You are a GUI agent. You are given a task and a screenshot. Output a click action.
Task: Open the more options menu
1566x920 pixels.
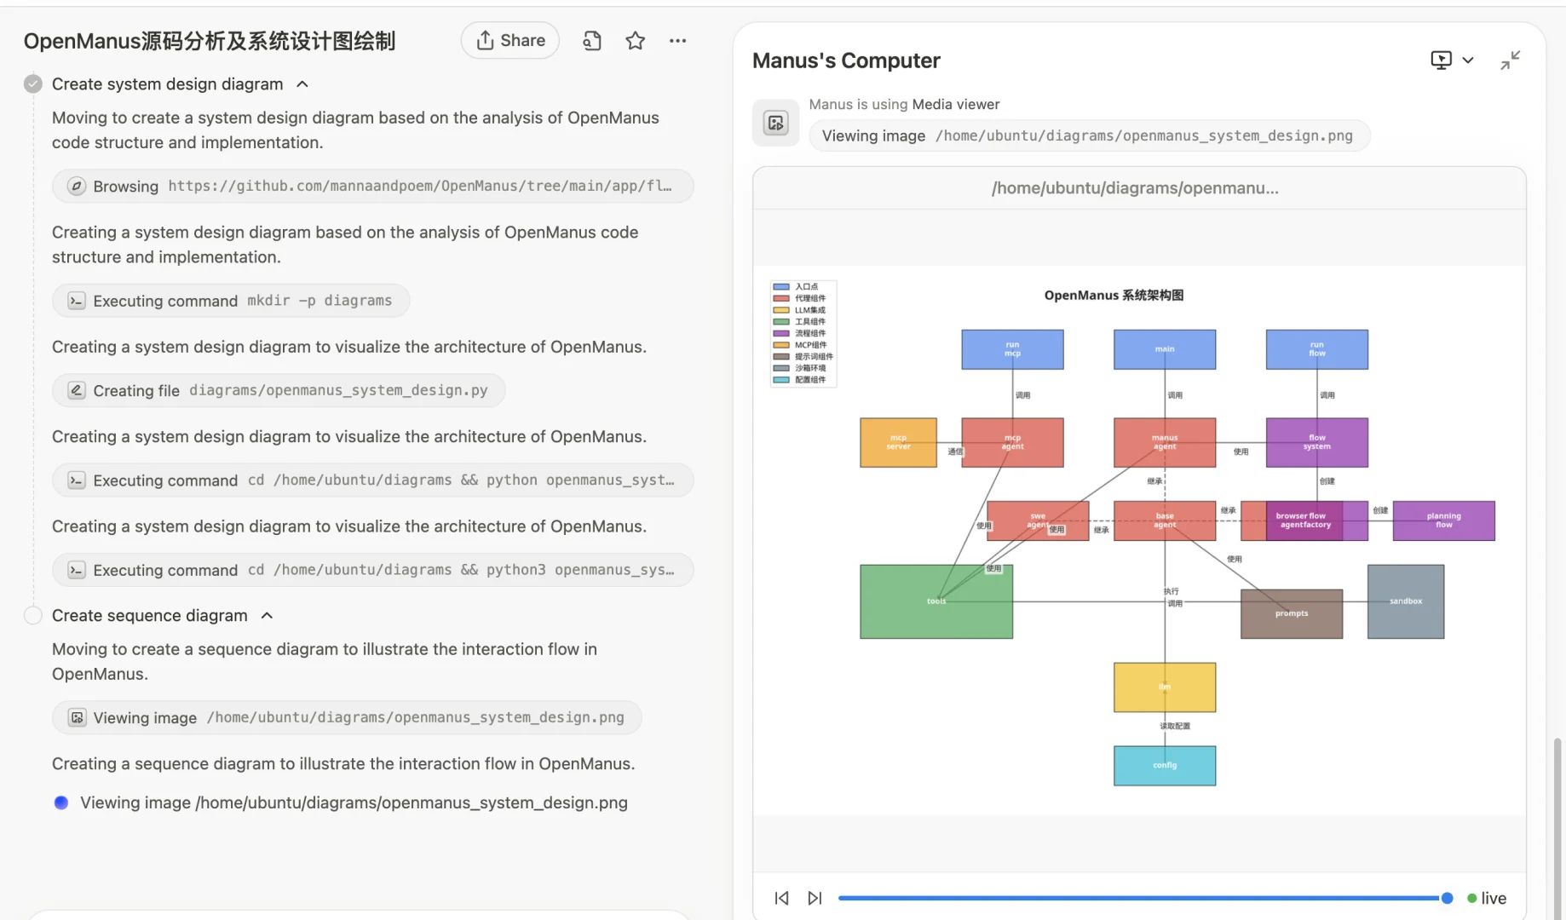pos(677,40)
